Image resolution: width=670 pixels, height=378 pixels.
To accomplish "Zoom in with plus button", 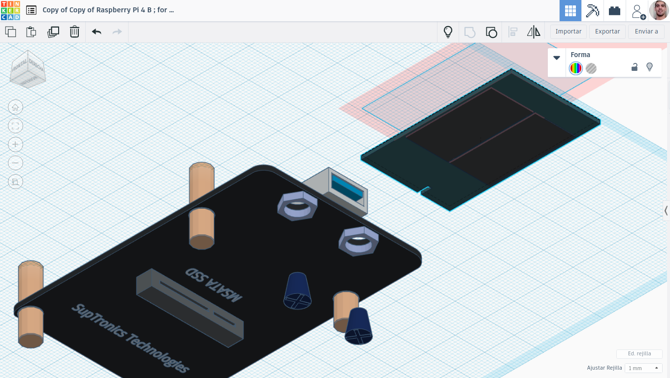I will [15, 144].
